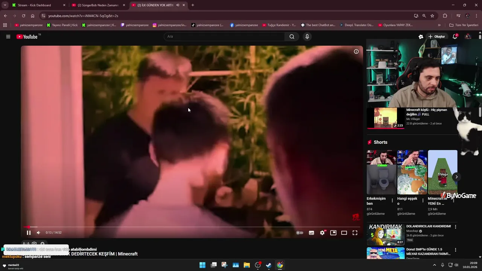Open menu for DOLANDIRICILARI KANDIRDIM video
The image size is (482, 271).
456,227
